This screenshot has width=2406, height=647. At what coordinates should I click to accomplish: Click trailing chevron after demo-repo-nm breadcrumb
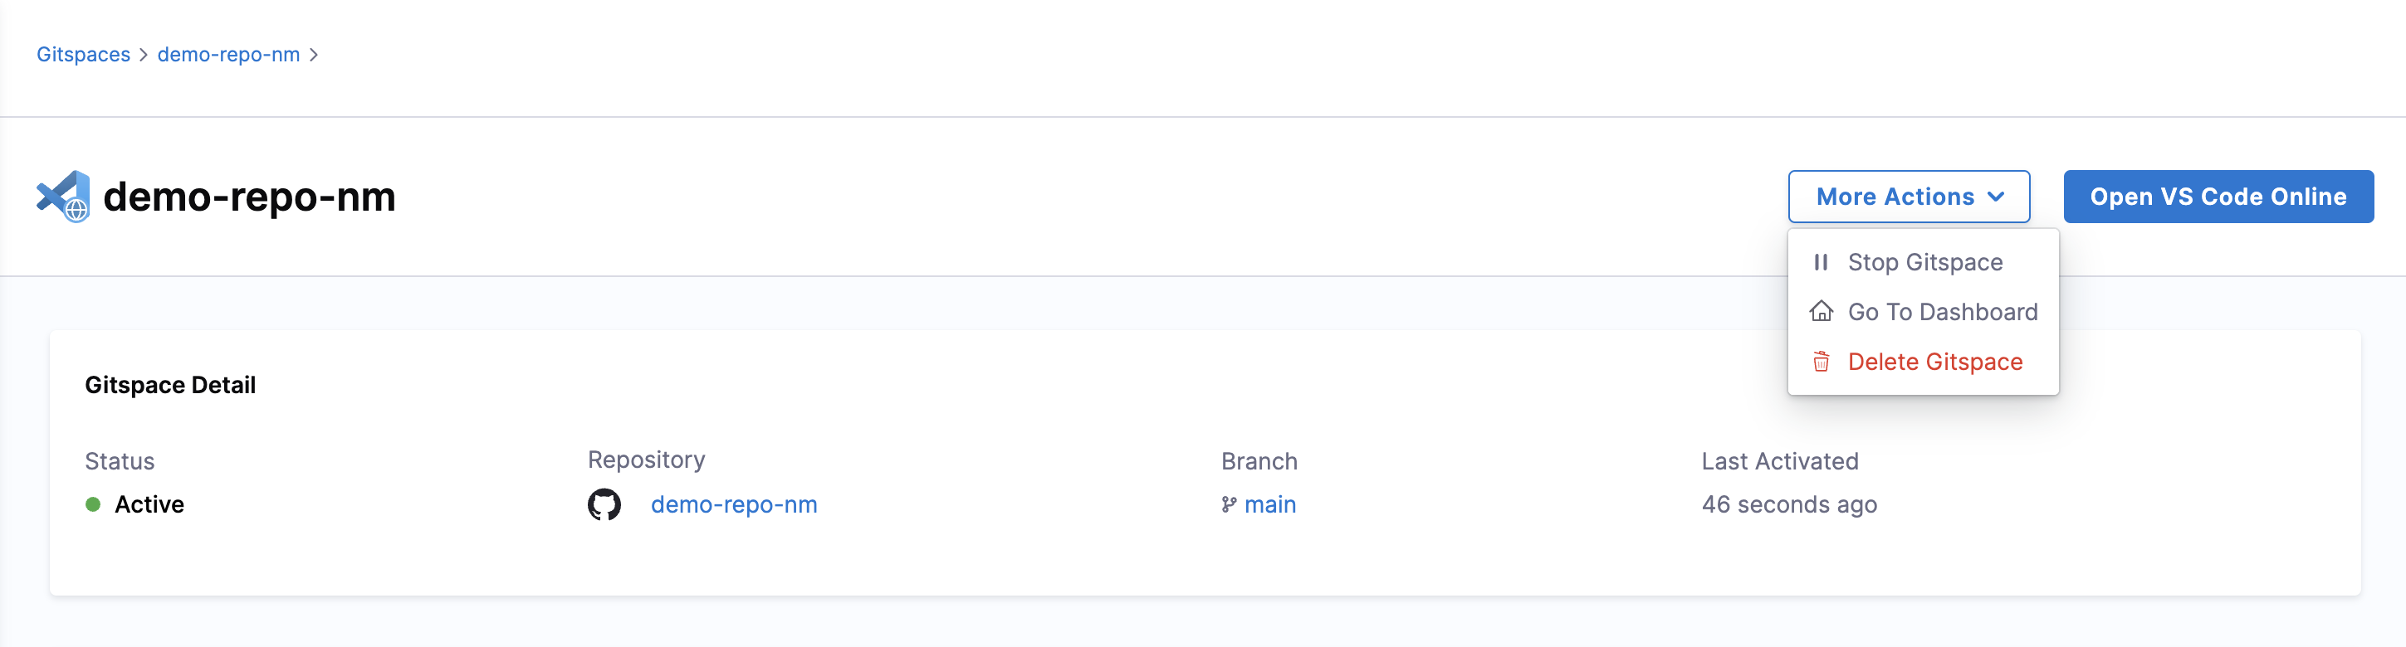314,55
